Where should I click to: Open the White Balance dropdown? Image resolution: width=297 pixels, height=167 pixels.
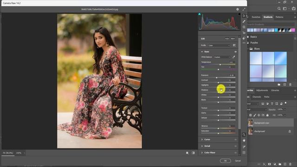222,57
